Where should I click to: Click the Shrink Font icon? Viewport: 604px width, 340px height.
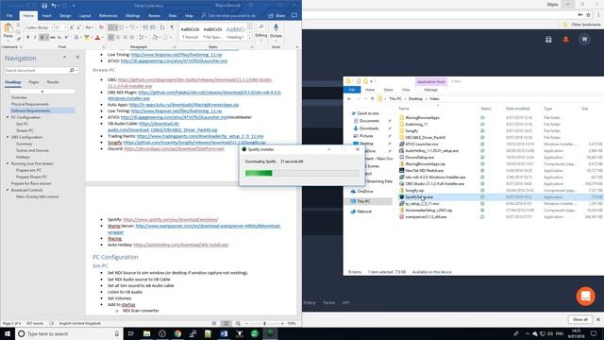pos(78,27)
